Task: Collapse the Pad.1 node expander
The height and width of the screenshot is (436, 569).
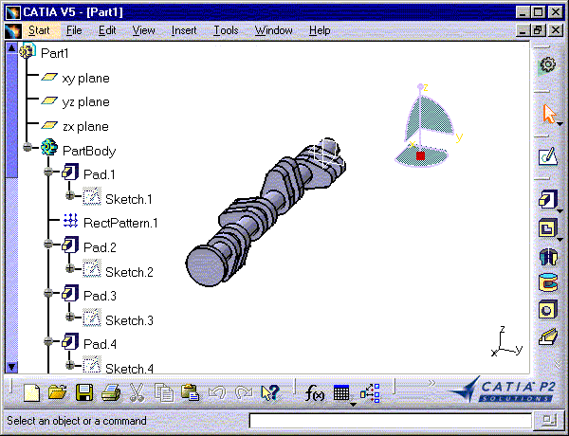Action: tap(47, 173)
